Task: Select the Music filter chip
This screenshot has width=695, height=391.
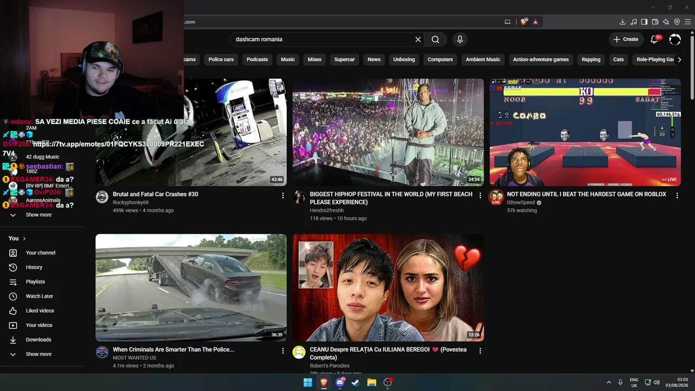Action: tap(288, 60)
